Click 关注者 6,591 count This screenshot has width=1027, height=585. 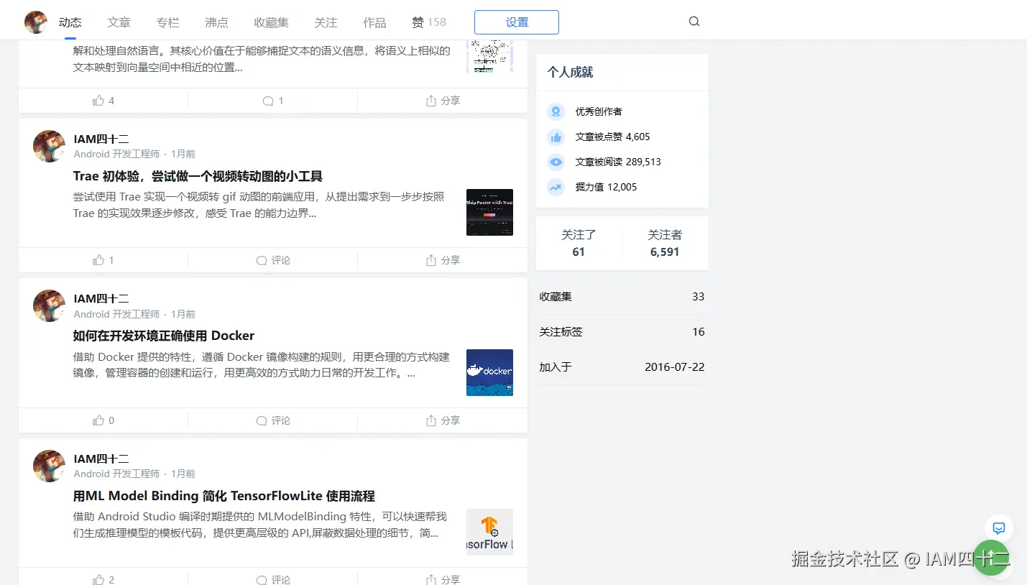(665, 243)
